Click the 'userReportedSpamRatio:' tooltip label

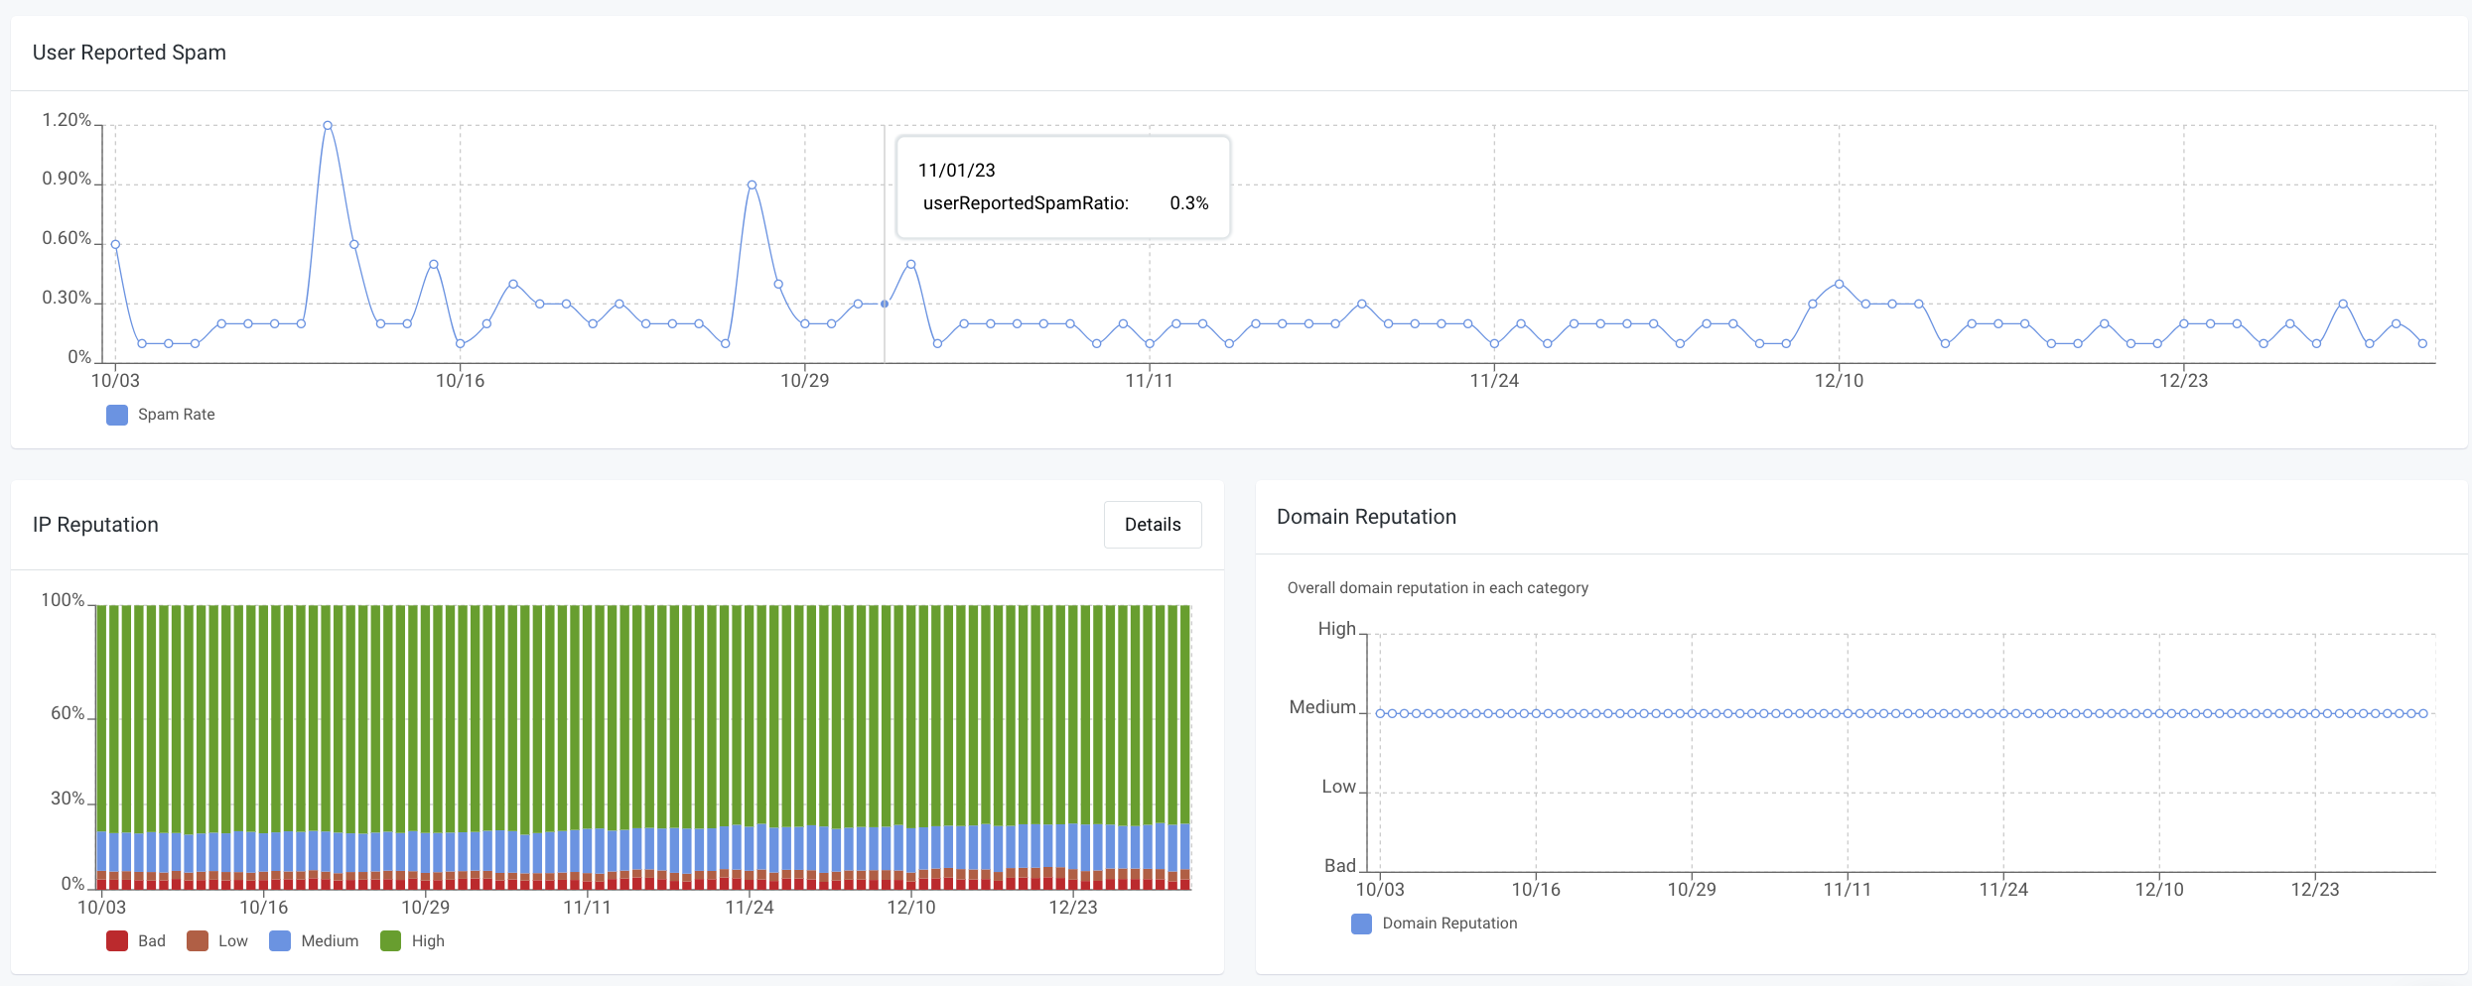click(x=1026, y=203)
